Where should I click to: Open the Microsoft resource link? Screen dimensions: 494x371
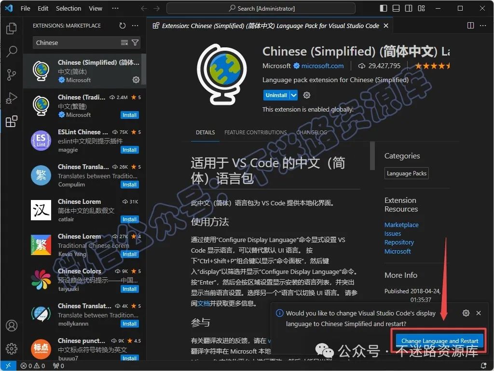[x=398, y=251]
